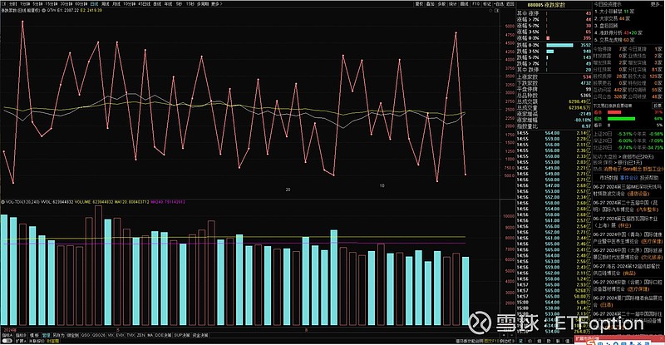Switch to the 周线 weekly tab
Image resolution: width=665 pixels, height=345 pixels.
pyautogui.click(x=105, y=5)
